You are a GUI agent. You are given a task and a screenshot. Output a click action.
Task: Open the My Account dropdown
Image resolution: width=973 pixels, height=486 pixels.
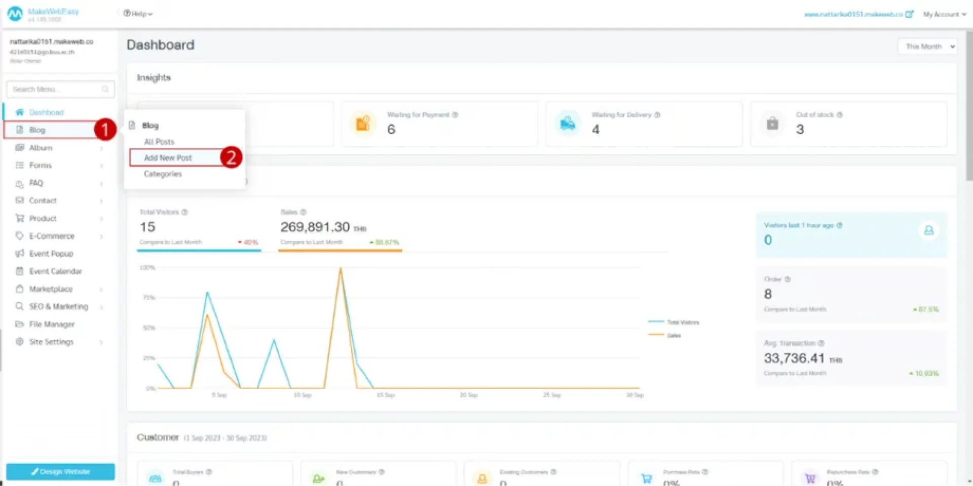[x=944, y=14]
